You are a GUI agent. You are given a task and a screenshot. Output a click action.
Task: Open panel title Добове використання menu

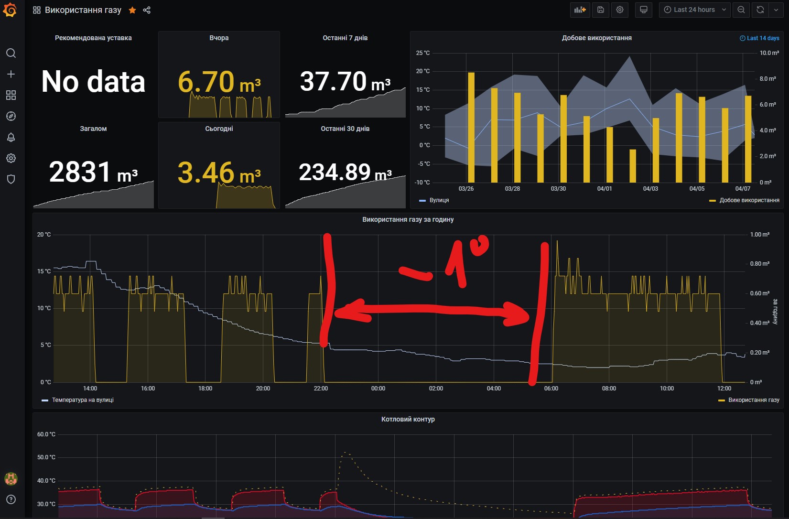click(x=596, y=38)
